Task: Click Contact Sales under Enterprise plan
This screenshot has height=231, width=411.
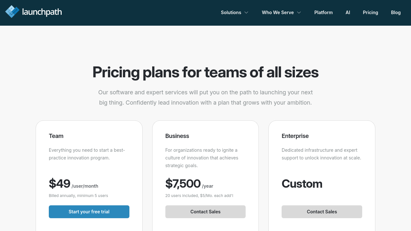Action: point(322,212)
